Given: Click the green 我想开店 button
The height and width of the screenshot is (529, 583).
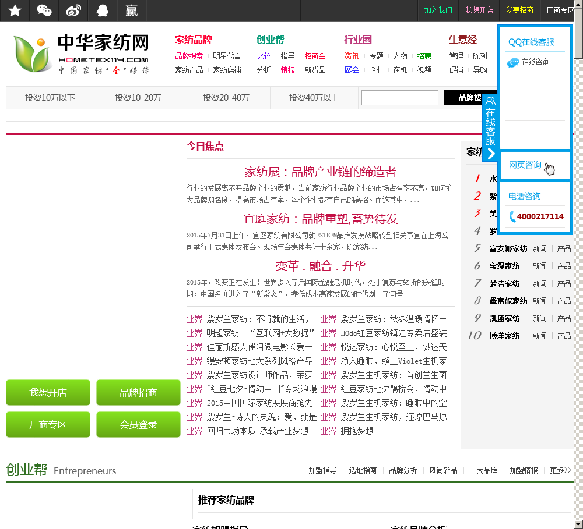Looking at the screenshot, I should click(48, 392).
